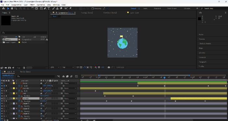Select the Zoom magnifier tool
The width and height of the screenshot is (228, 121).
[x=16, y=8]
